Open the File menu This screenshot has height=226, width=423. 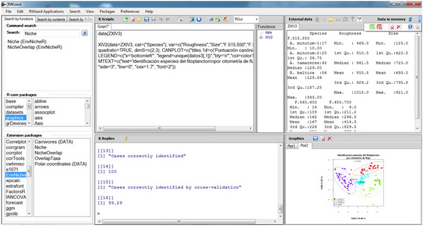coord(9,12)
